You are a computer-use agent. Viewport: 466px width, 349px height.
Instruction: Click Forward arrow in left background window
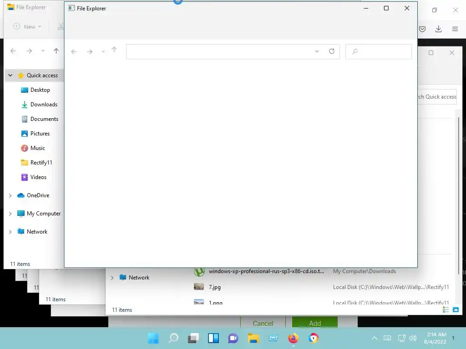(29, 51)
